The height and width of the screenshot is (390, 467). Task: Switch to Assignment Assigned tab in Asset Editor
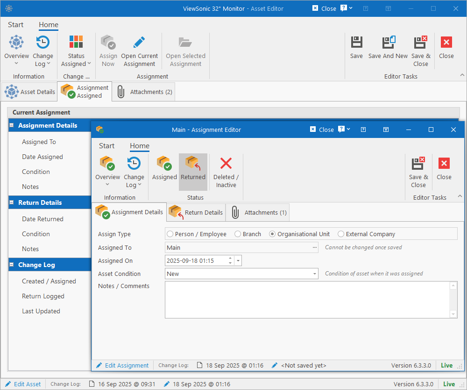pyautogui.click(x=85, y=92)
